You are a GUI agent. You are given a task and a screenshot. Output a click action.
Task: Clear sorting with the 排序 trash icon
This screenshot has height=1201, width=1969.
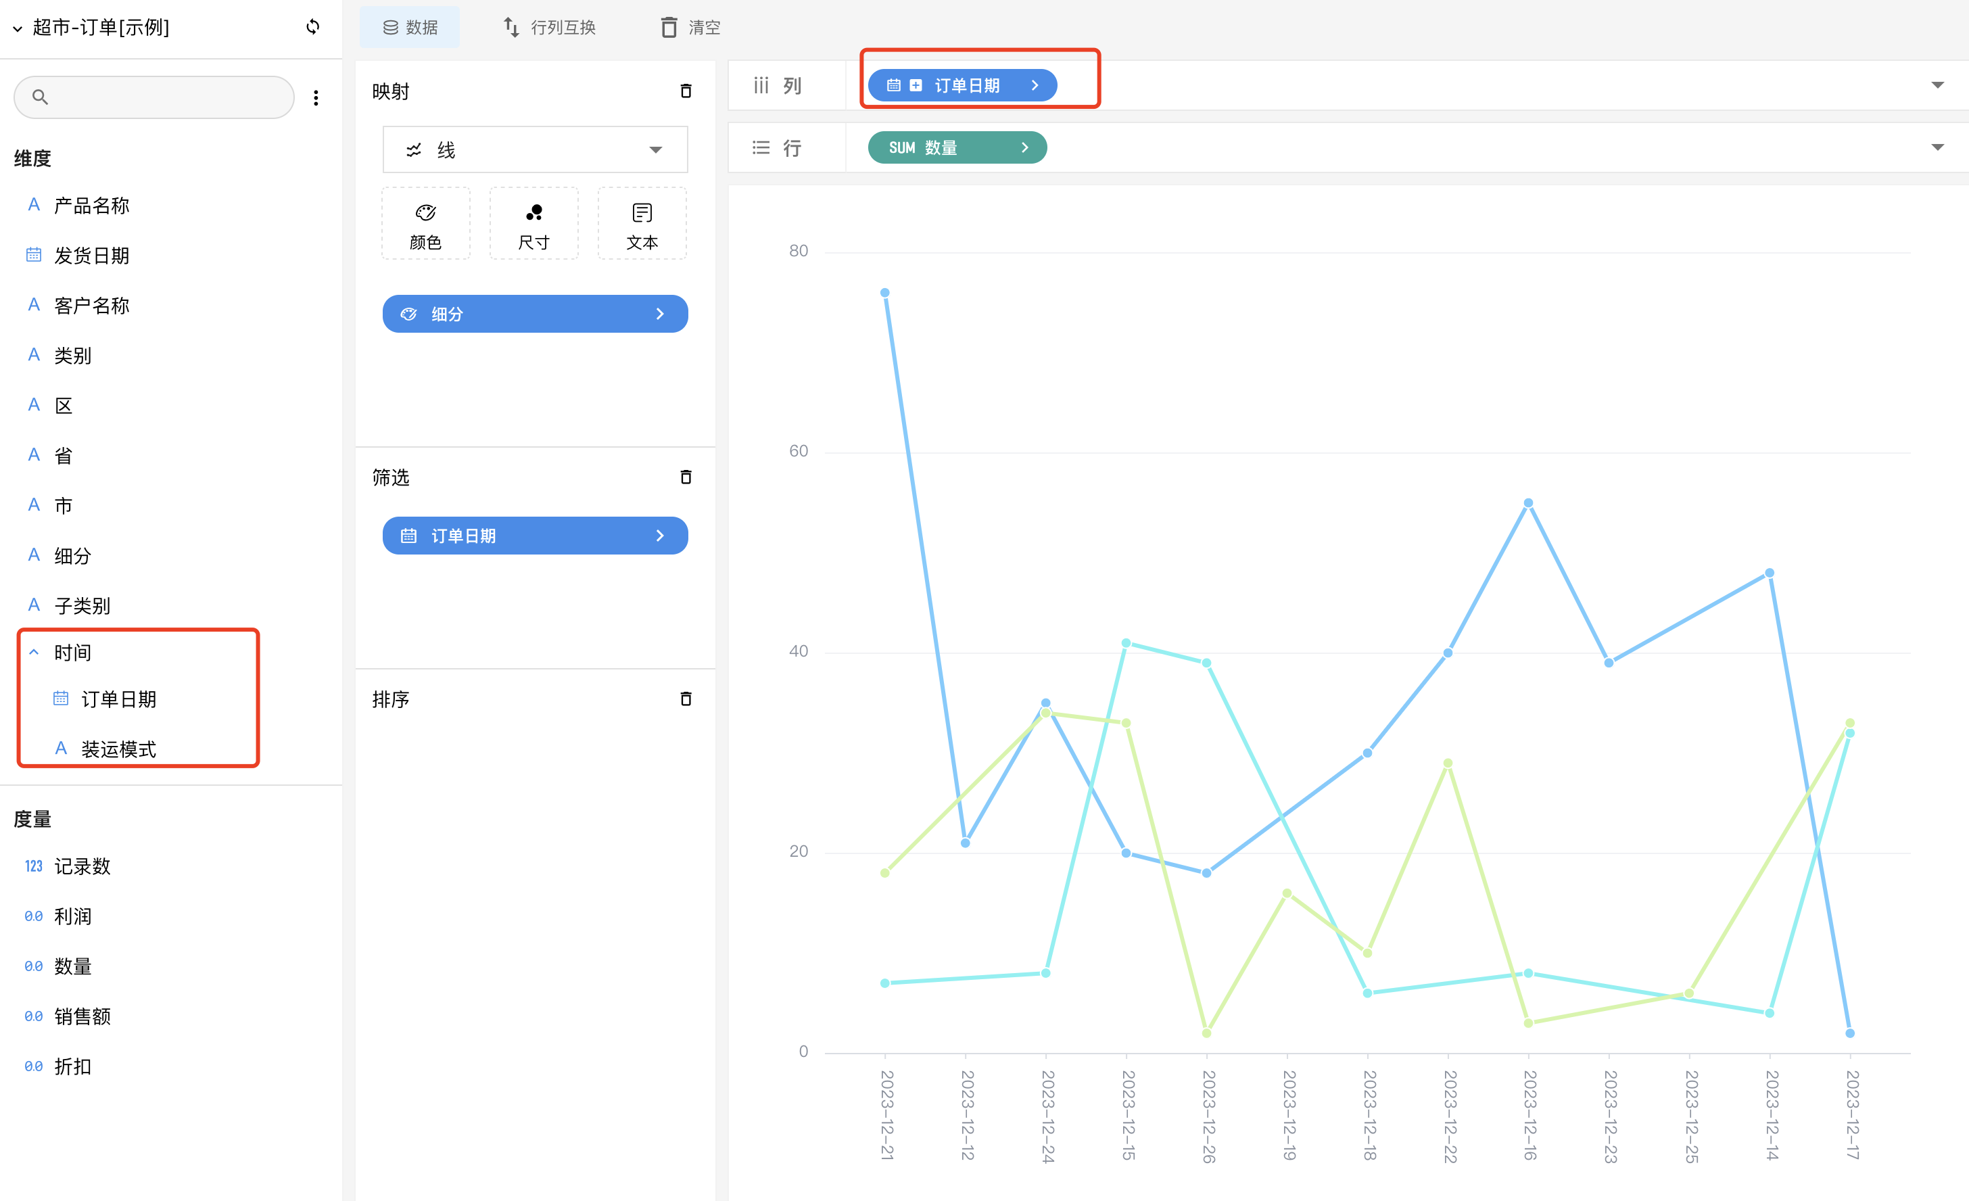tap(685, 699)
